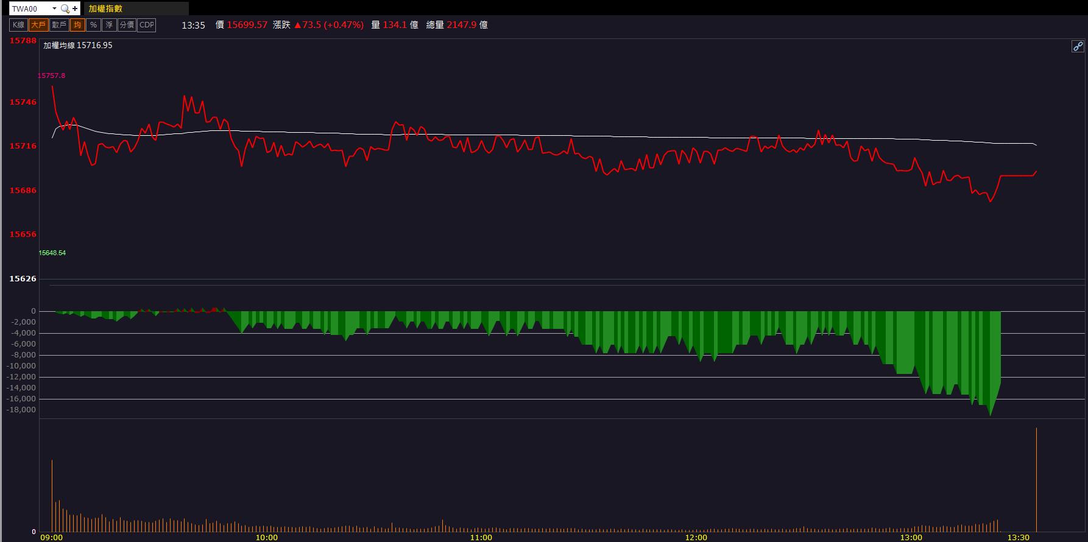Toggle the 浮 floating button
The height and width of the screenshot is (542, 1088).
[109, 25]
